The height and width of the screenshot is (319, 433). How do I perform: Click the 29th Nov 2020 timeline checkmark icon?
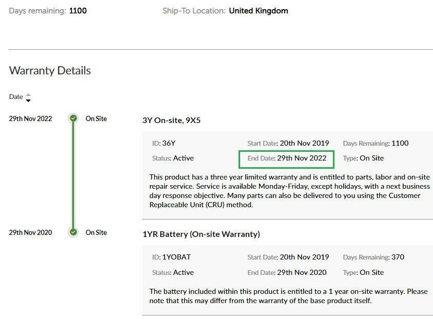[x=73, y=232]
